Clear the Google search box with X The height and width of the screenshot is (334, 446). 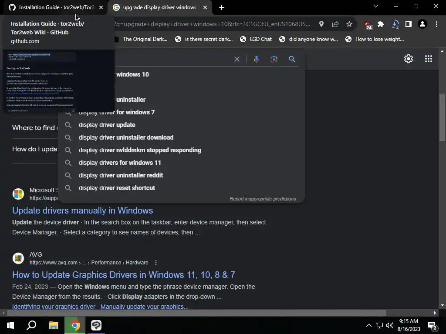point(237,59)
